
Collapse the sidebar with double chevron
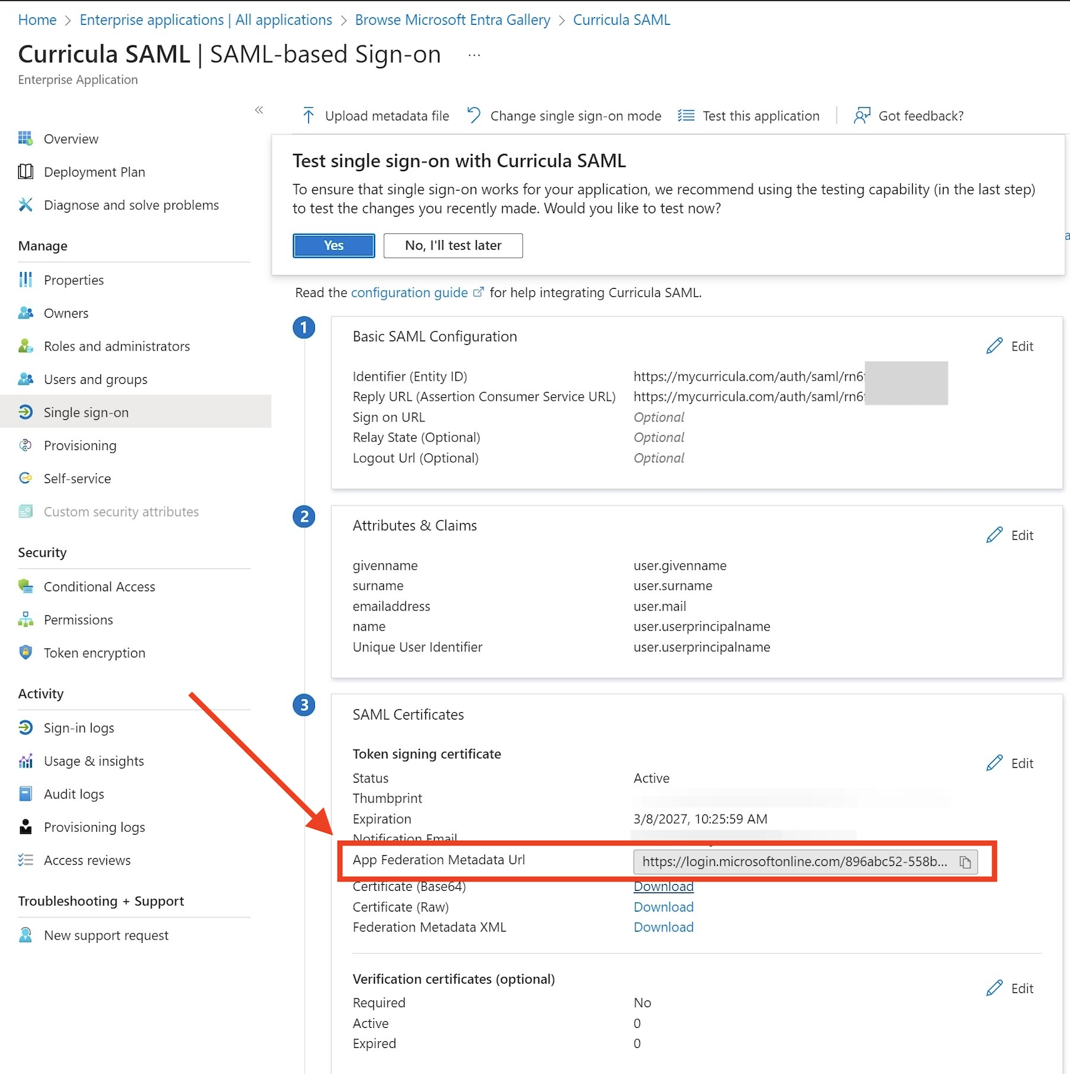(x=259, y=110)
